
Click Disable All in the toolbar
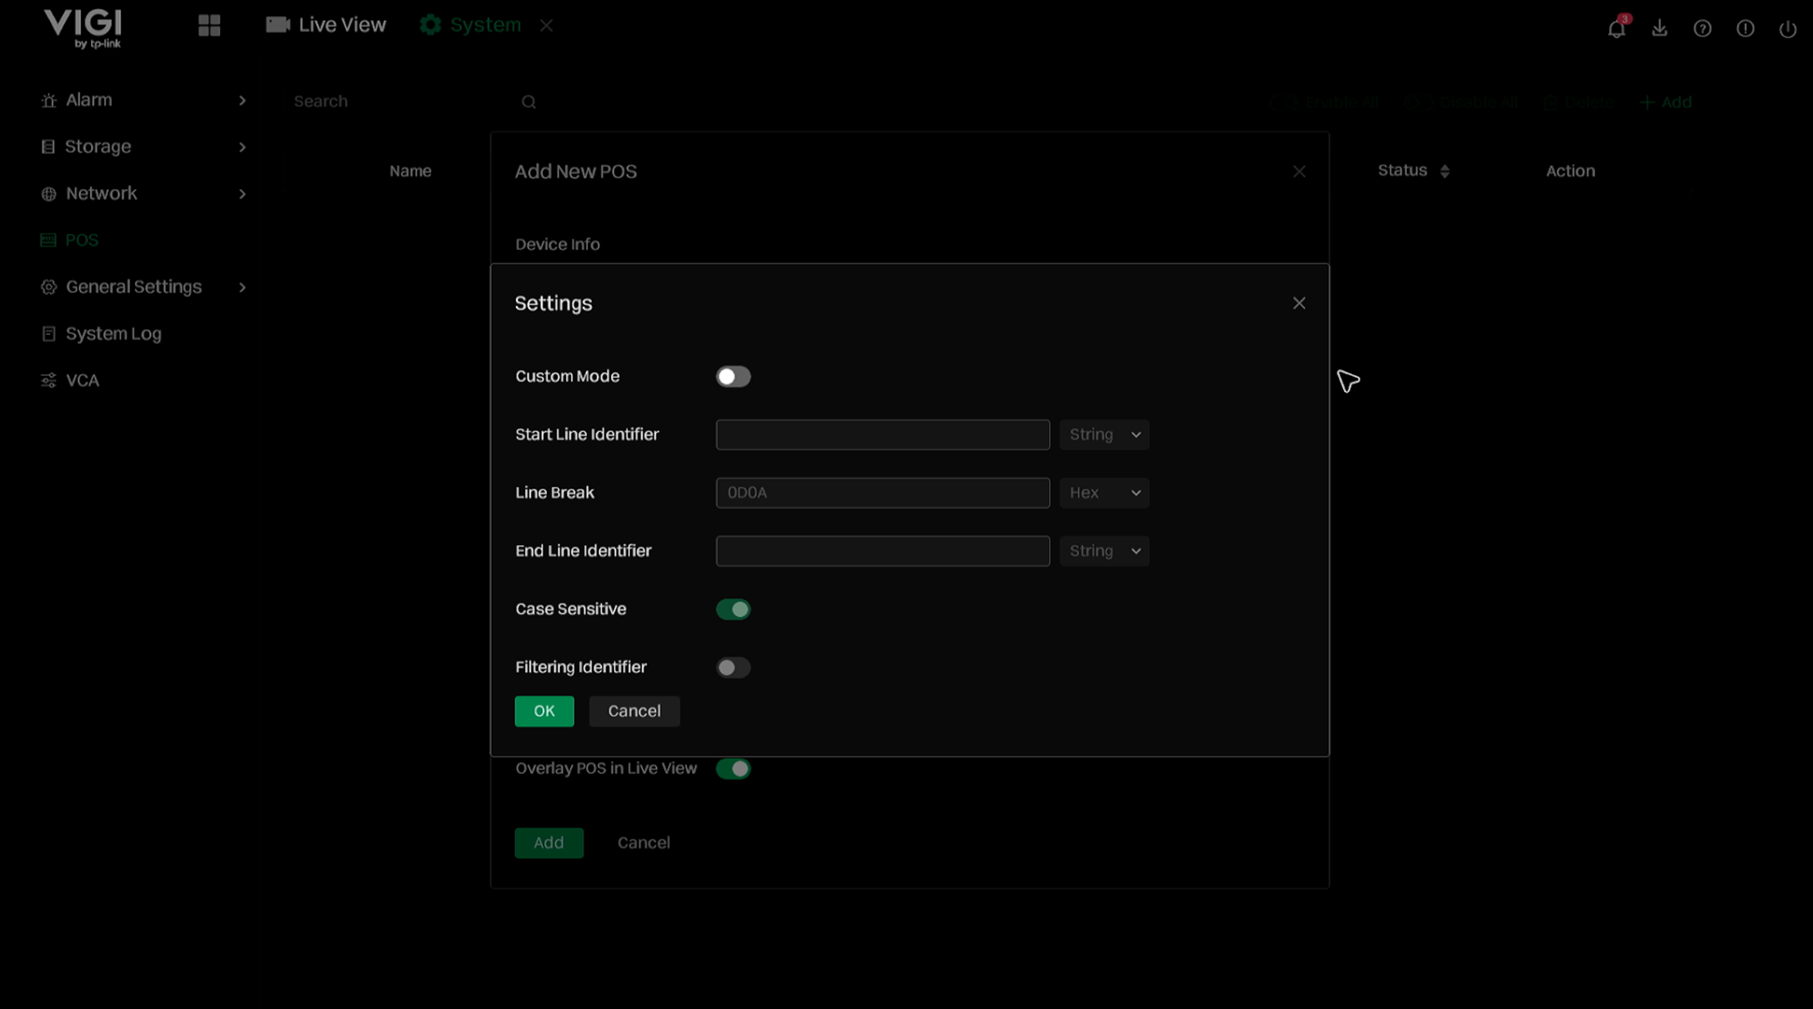(x=1462, y=102)
